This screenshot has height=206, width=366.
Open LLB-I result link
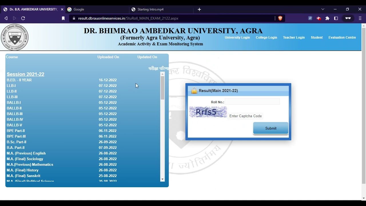(x=11, y=86)
